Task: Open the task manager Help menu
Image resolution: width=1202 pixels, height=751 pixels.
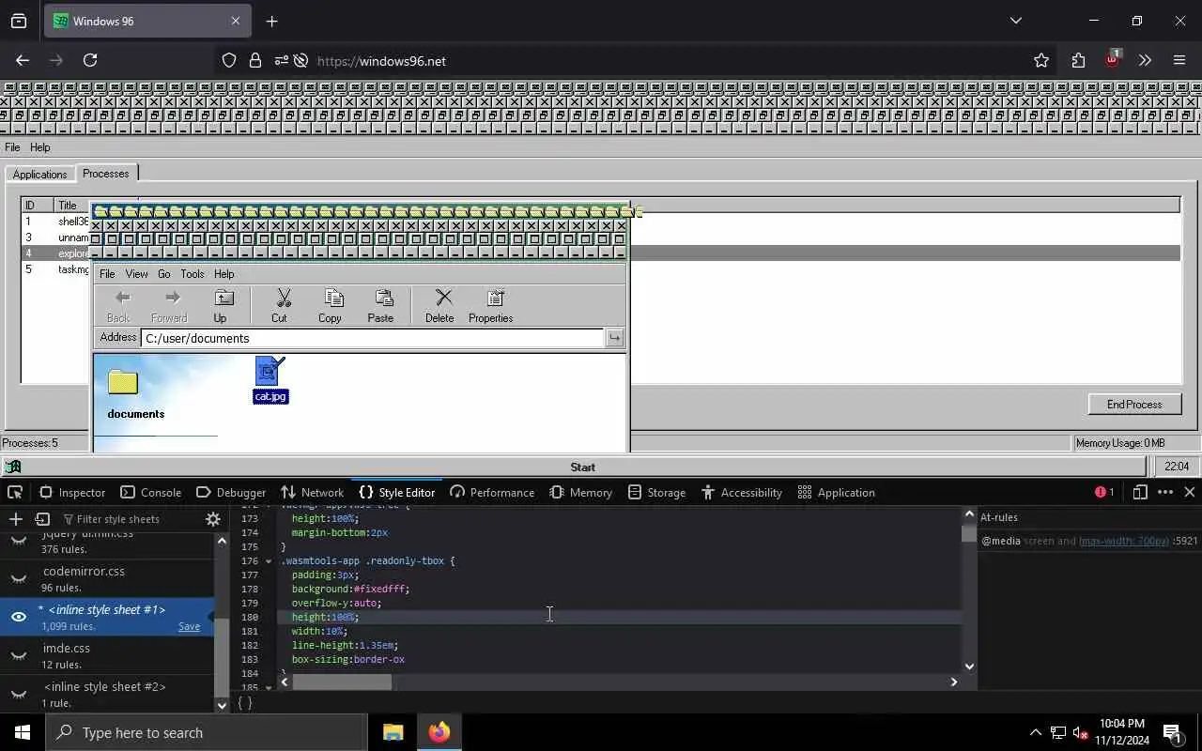Action: click(39, 147)
